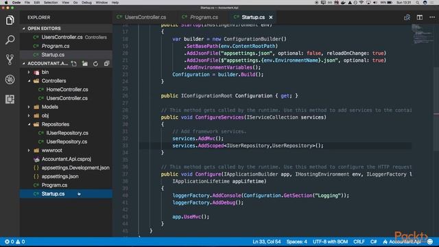This screenshot has height=247, width=439.
Task: Open Accountant.Api.csproj file
Action: [66, 159]
